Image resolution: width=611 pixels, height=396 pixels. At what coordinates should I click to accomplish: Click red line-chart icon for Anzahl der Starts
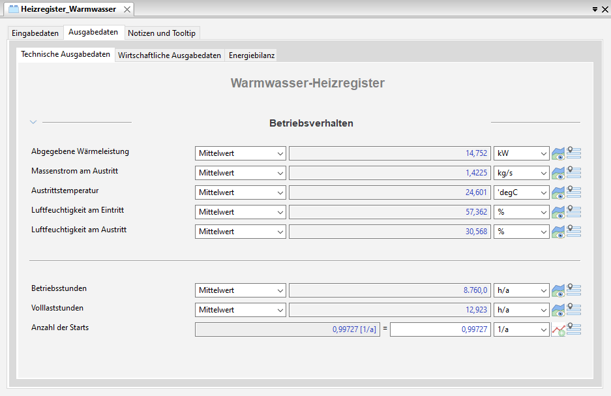pyautogui.click(x=558, y=329)
